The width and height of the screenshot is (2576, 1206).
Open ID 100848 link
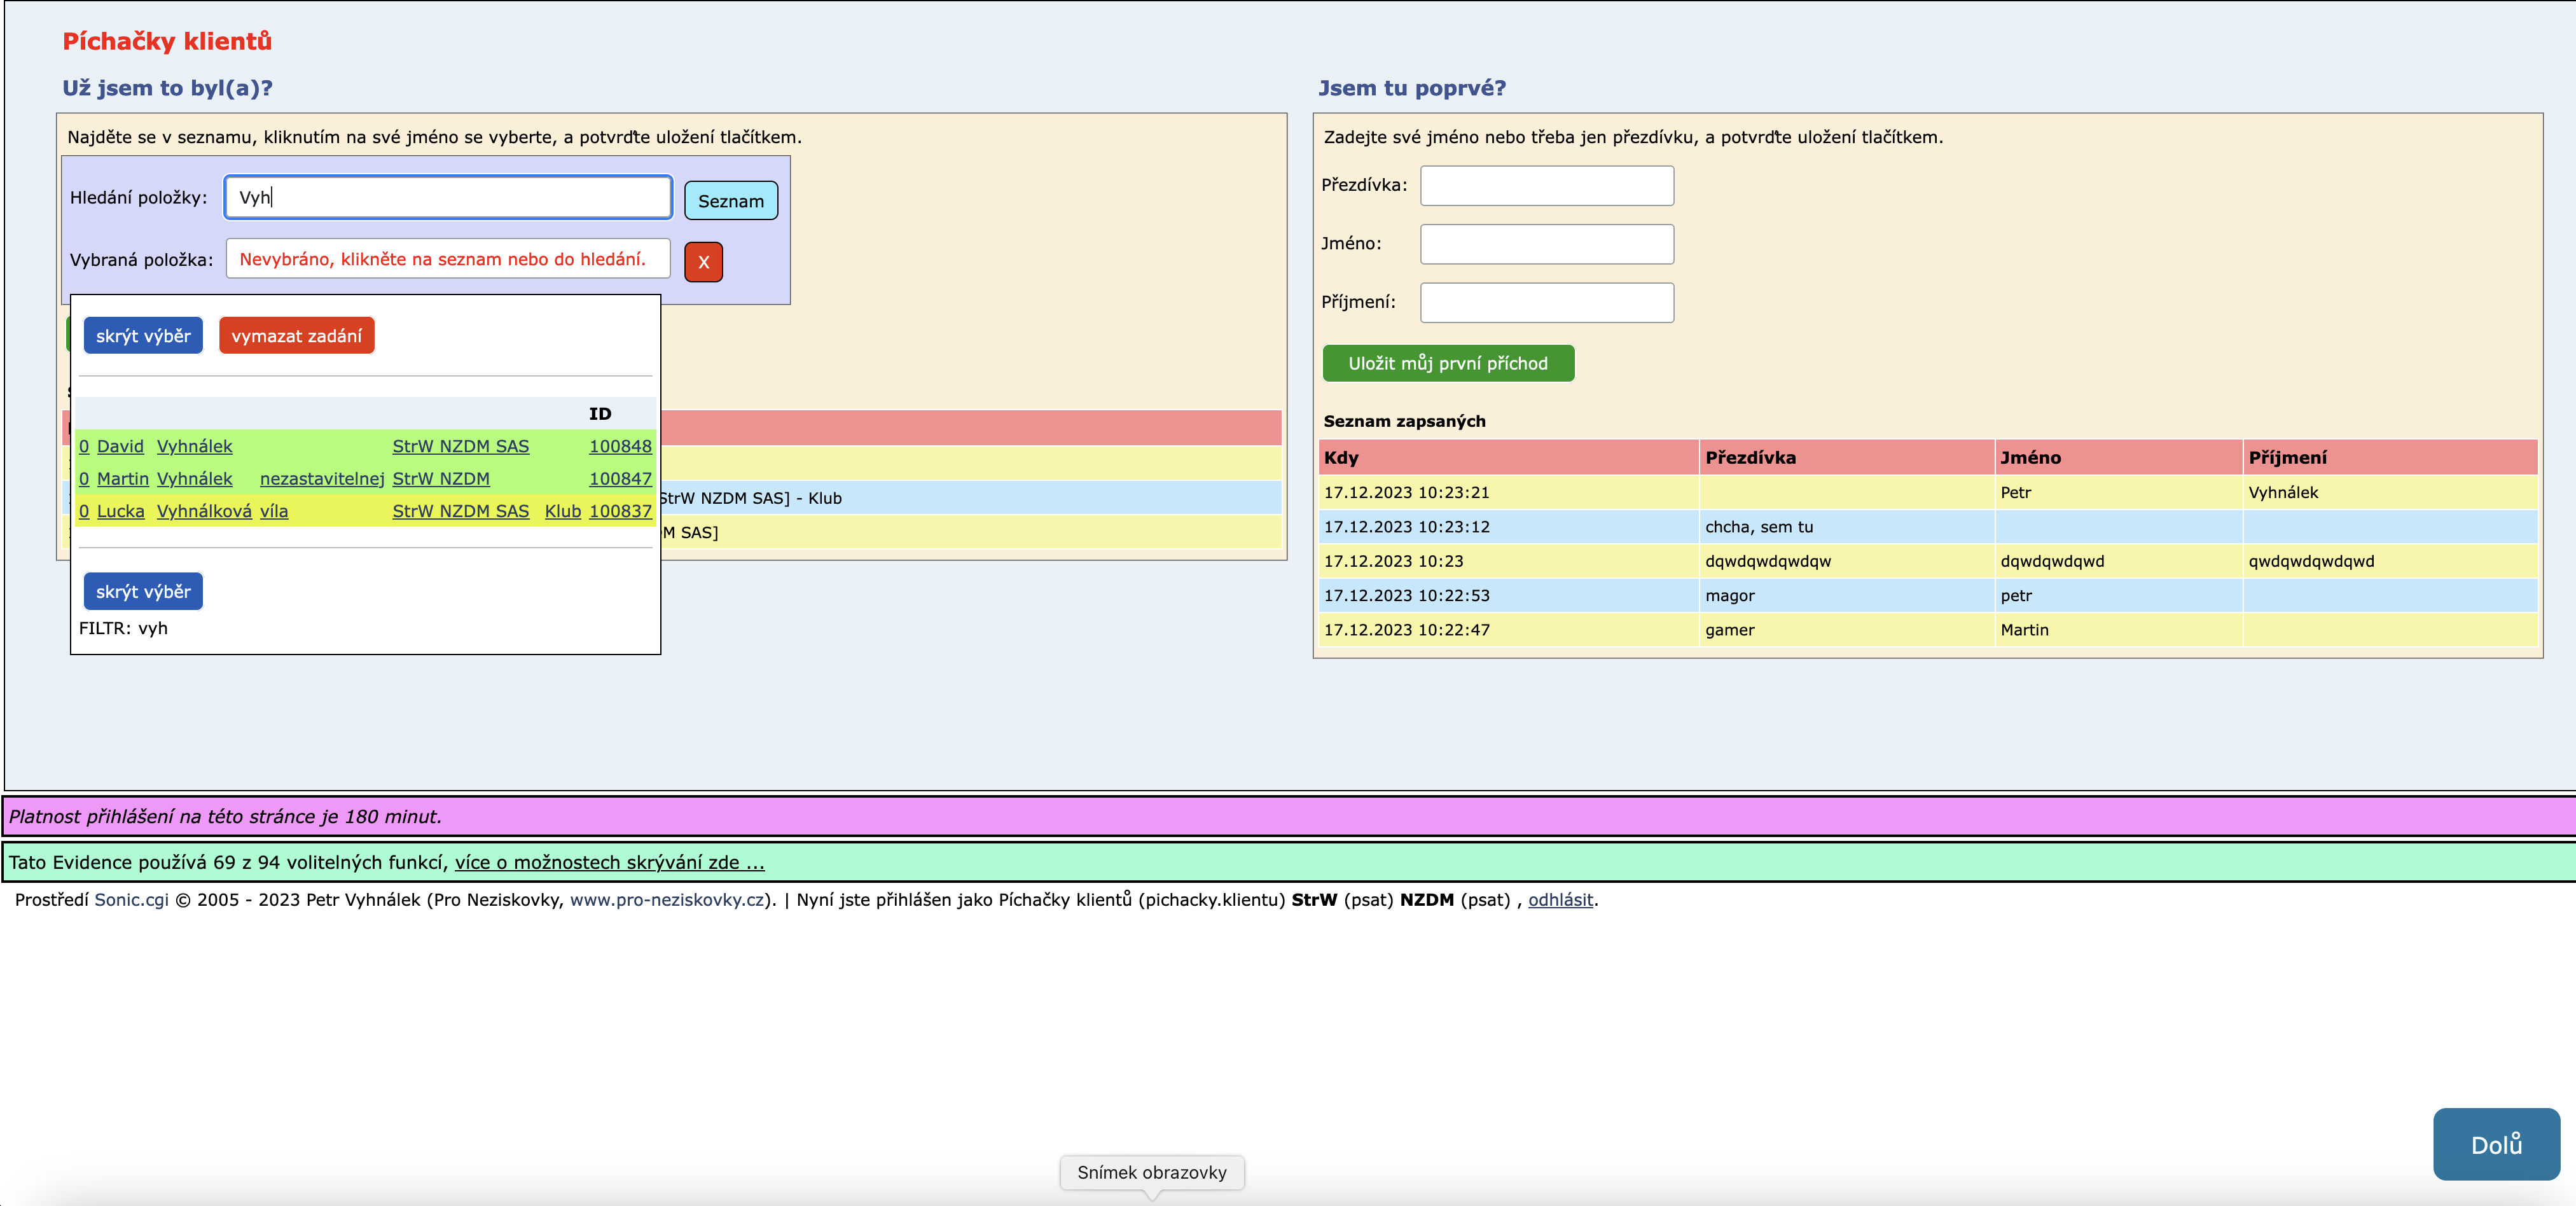pos(619,446)
